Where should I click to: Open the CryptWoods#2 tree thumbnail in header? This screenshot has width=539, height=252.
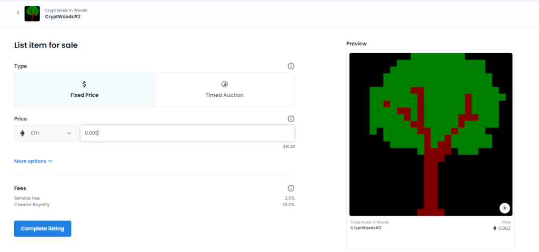pos(32,14)
